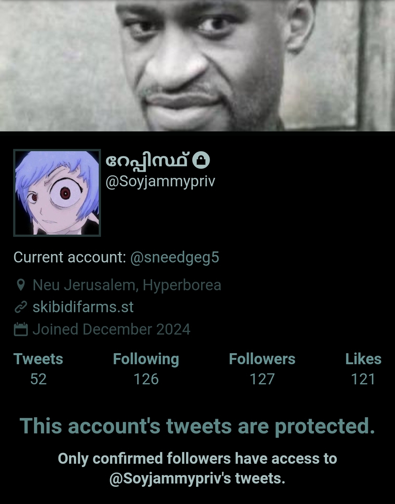Select the Following stat label
Viewport: 395px width, 504px height.
click(146, 359)
